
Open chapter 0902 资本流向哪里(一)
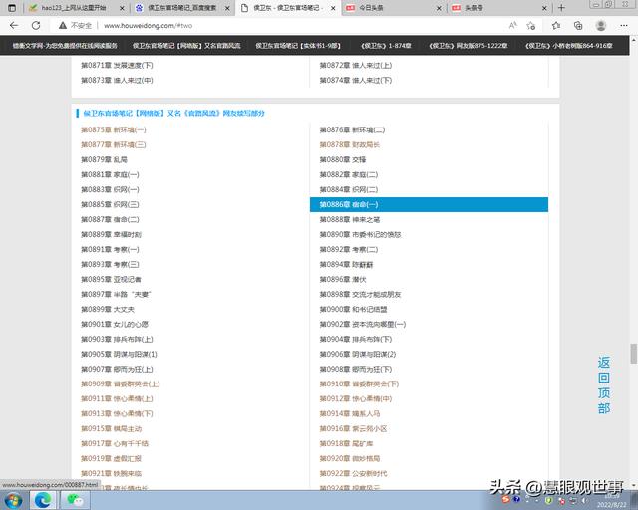click(363, 324)
